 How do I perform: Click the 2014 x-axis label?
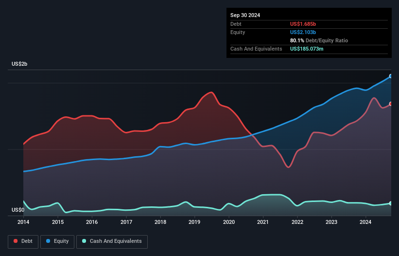point(23,222)
